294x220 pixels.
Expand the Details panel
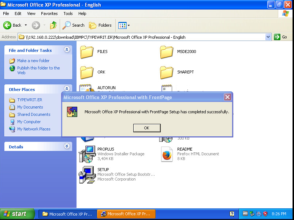click(67, 146)
